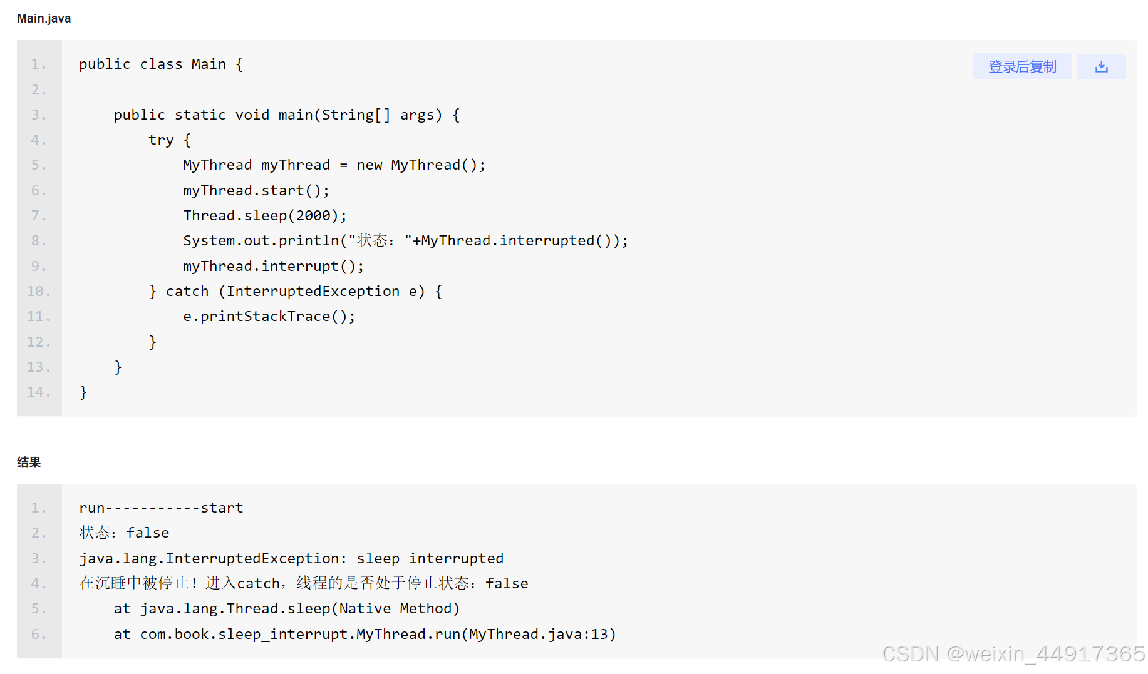Select the Main.java file title
1148x674 pixels.
[43, 18]
